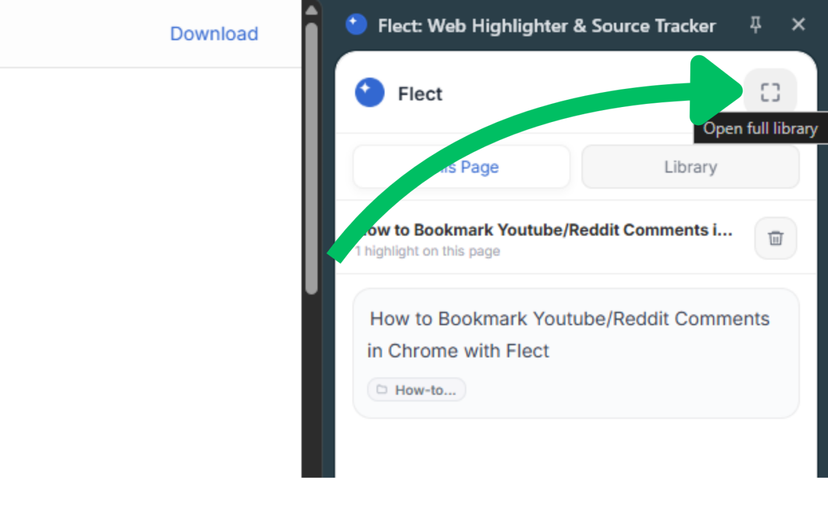The width and height of the screenshot is (828, 517).
Task: Open the How-to... category chip
Action: [x=416, y=390]
